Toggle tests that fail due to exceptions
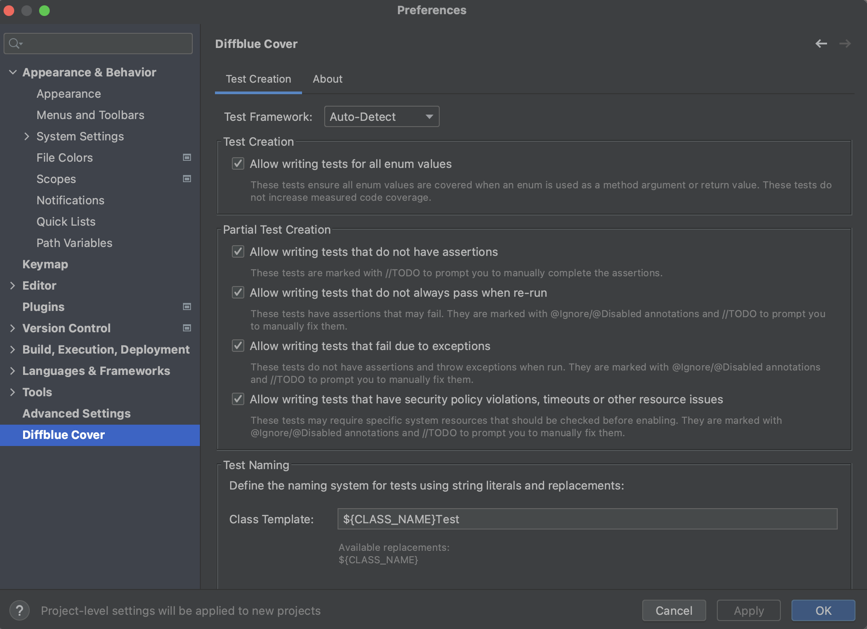This screenshot has width=867, height=629. coord(238,346)
